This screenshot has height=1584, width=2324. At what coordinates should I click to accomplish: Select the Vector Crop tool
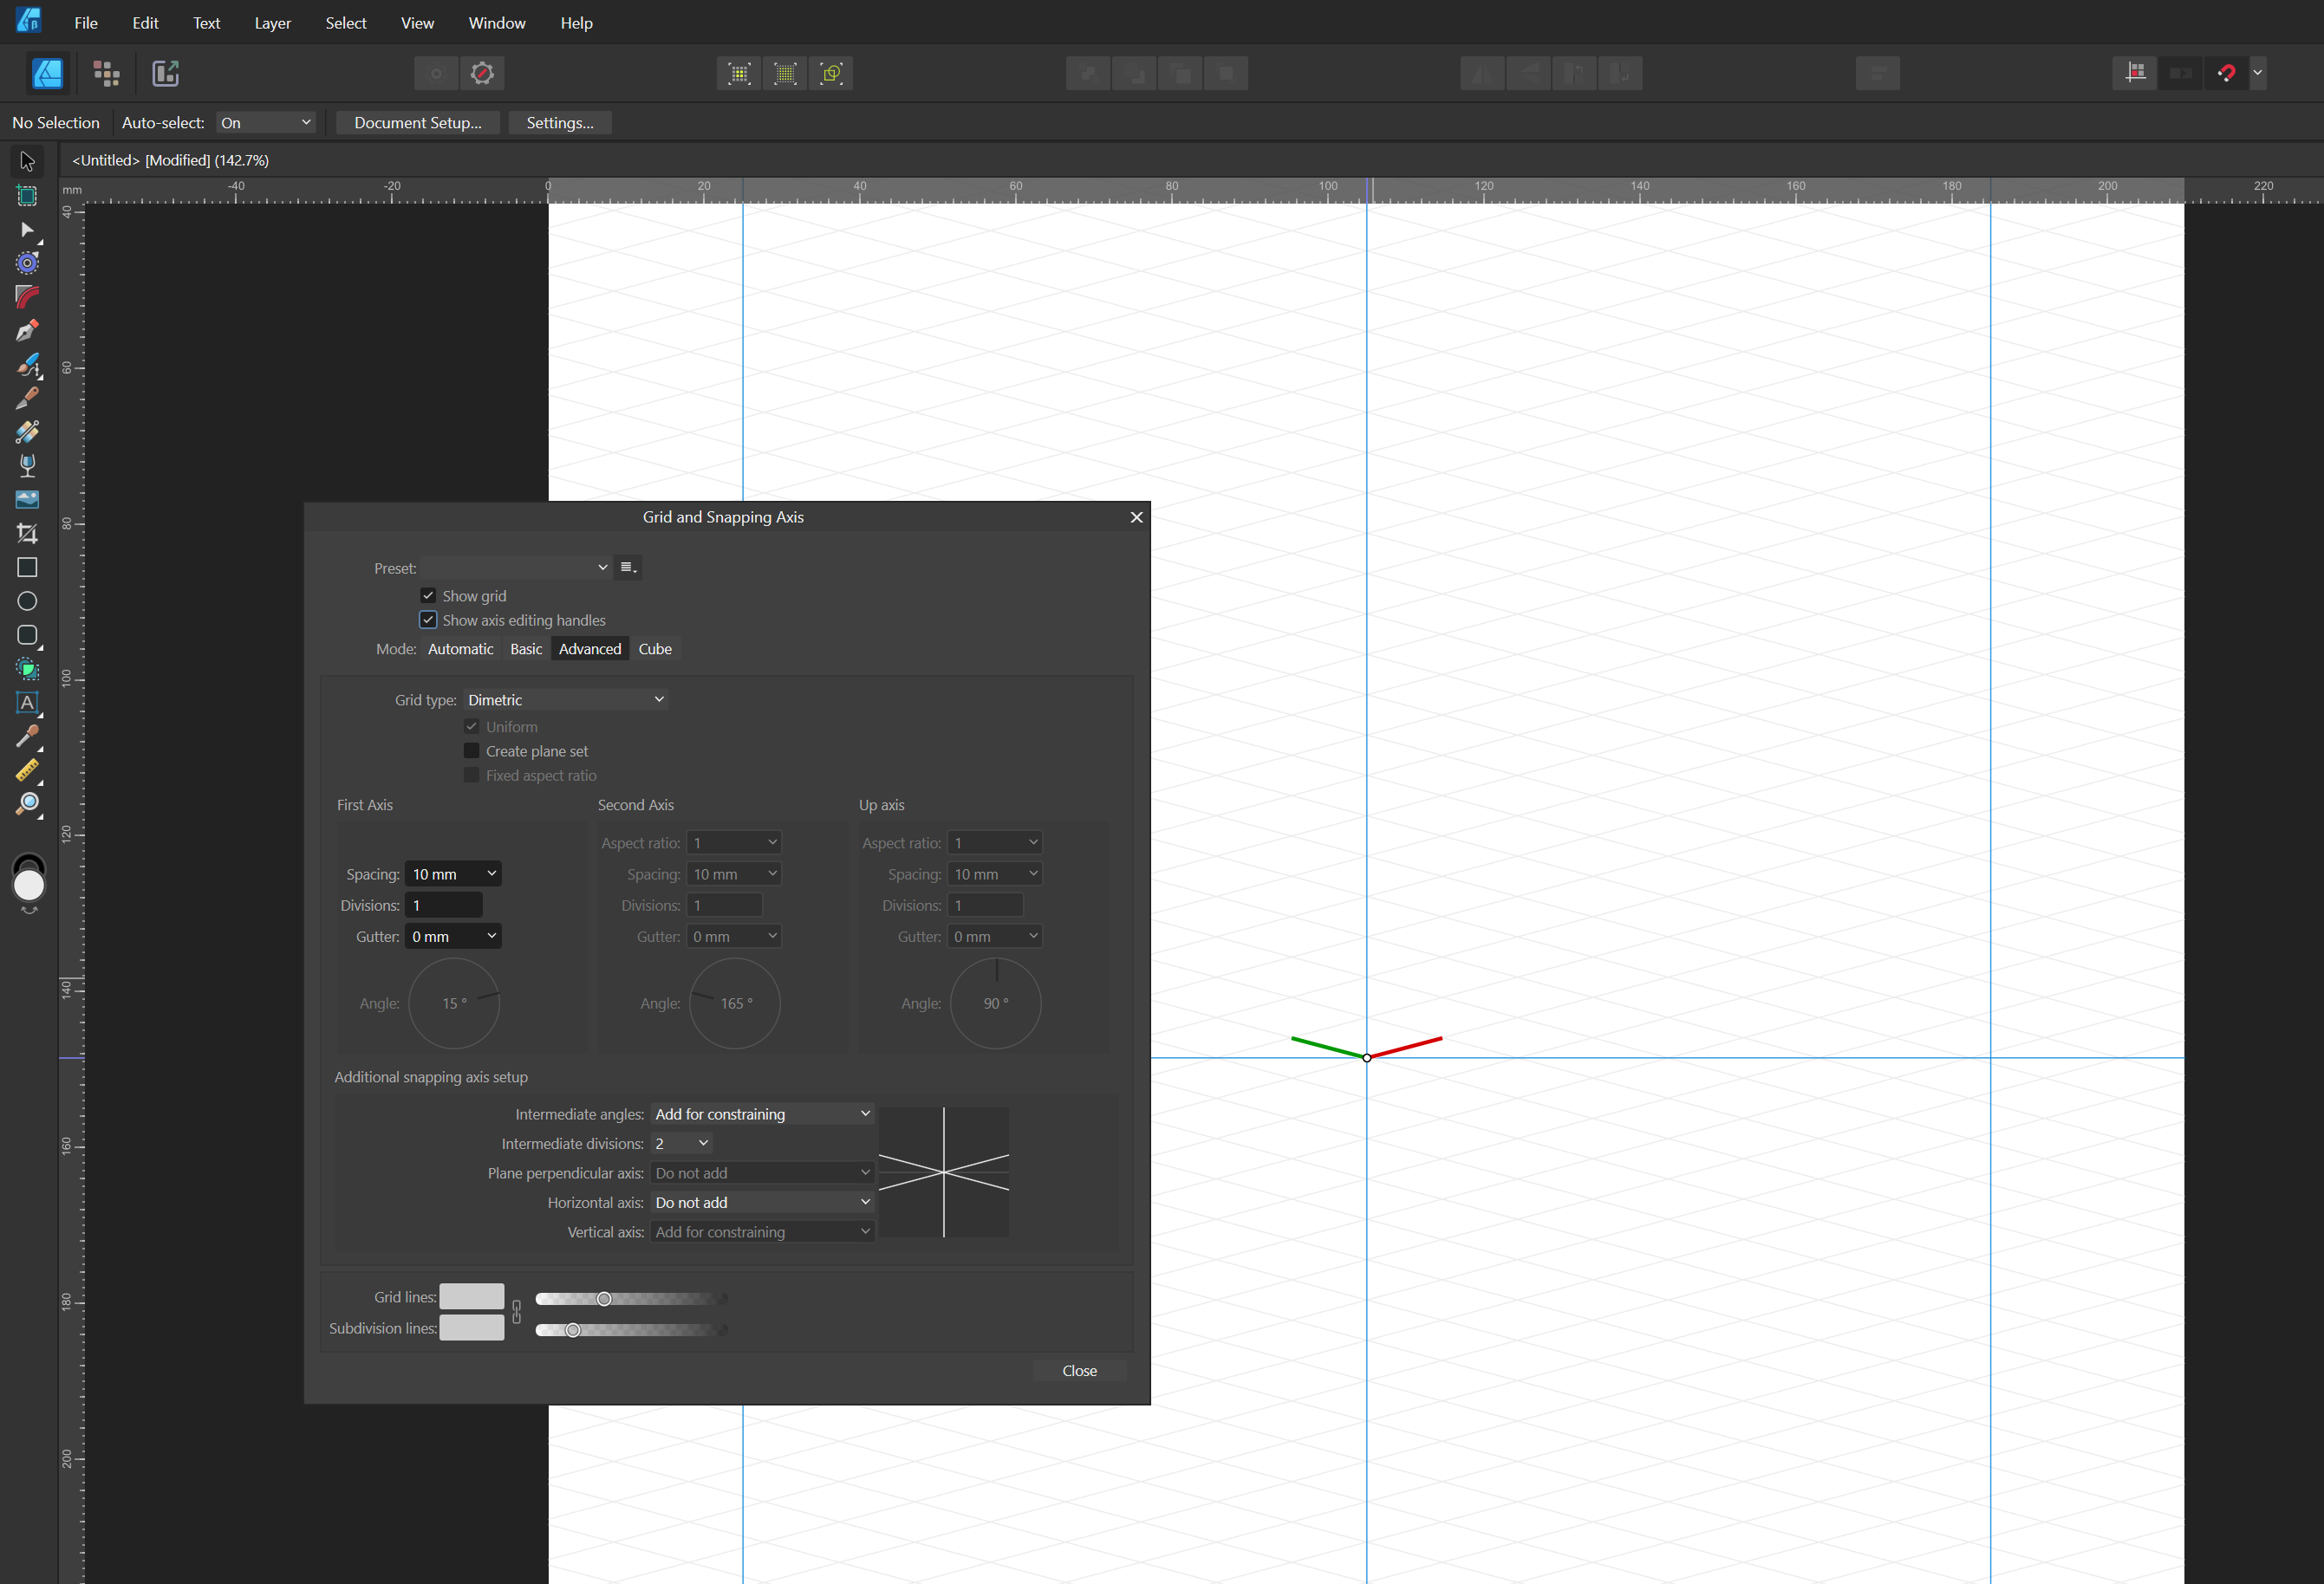pyautogui.click(x=27, y=534)
